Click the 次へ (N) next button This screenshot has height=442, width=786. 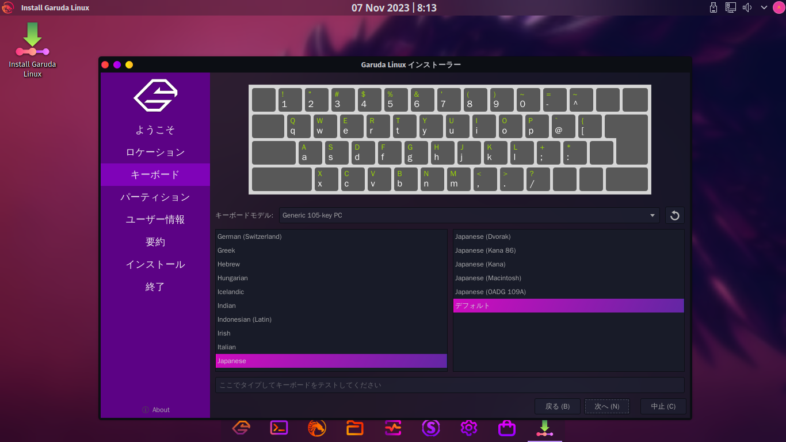tap(607, 406)
